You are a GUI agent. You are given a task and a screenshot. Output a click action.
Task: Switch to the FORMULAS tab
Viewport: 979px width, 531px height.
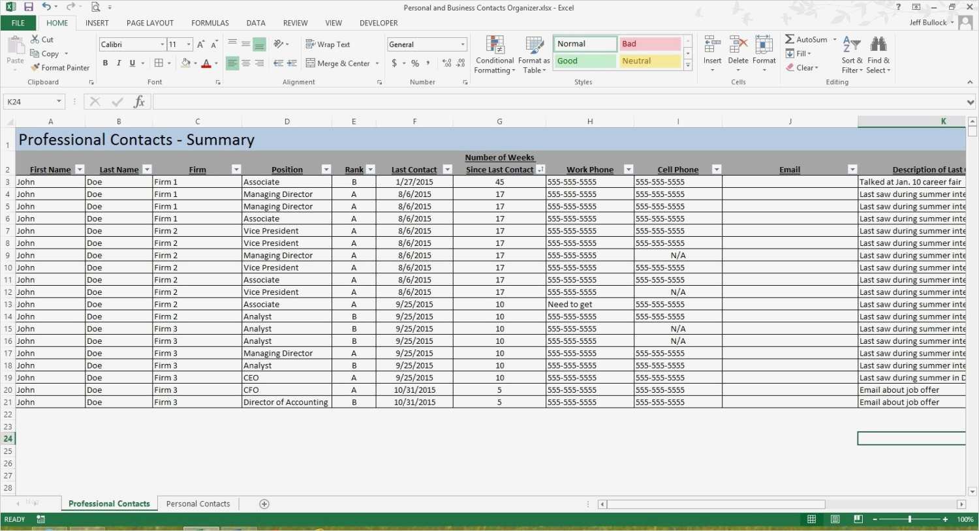210,23
